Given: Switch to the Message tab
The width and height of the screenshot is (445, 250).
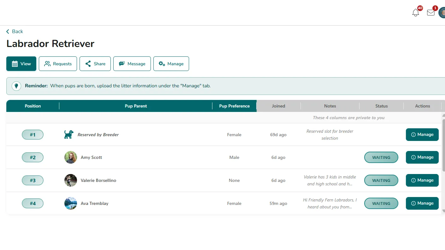Looking at the screenshot, I should click(132, 63).
